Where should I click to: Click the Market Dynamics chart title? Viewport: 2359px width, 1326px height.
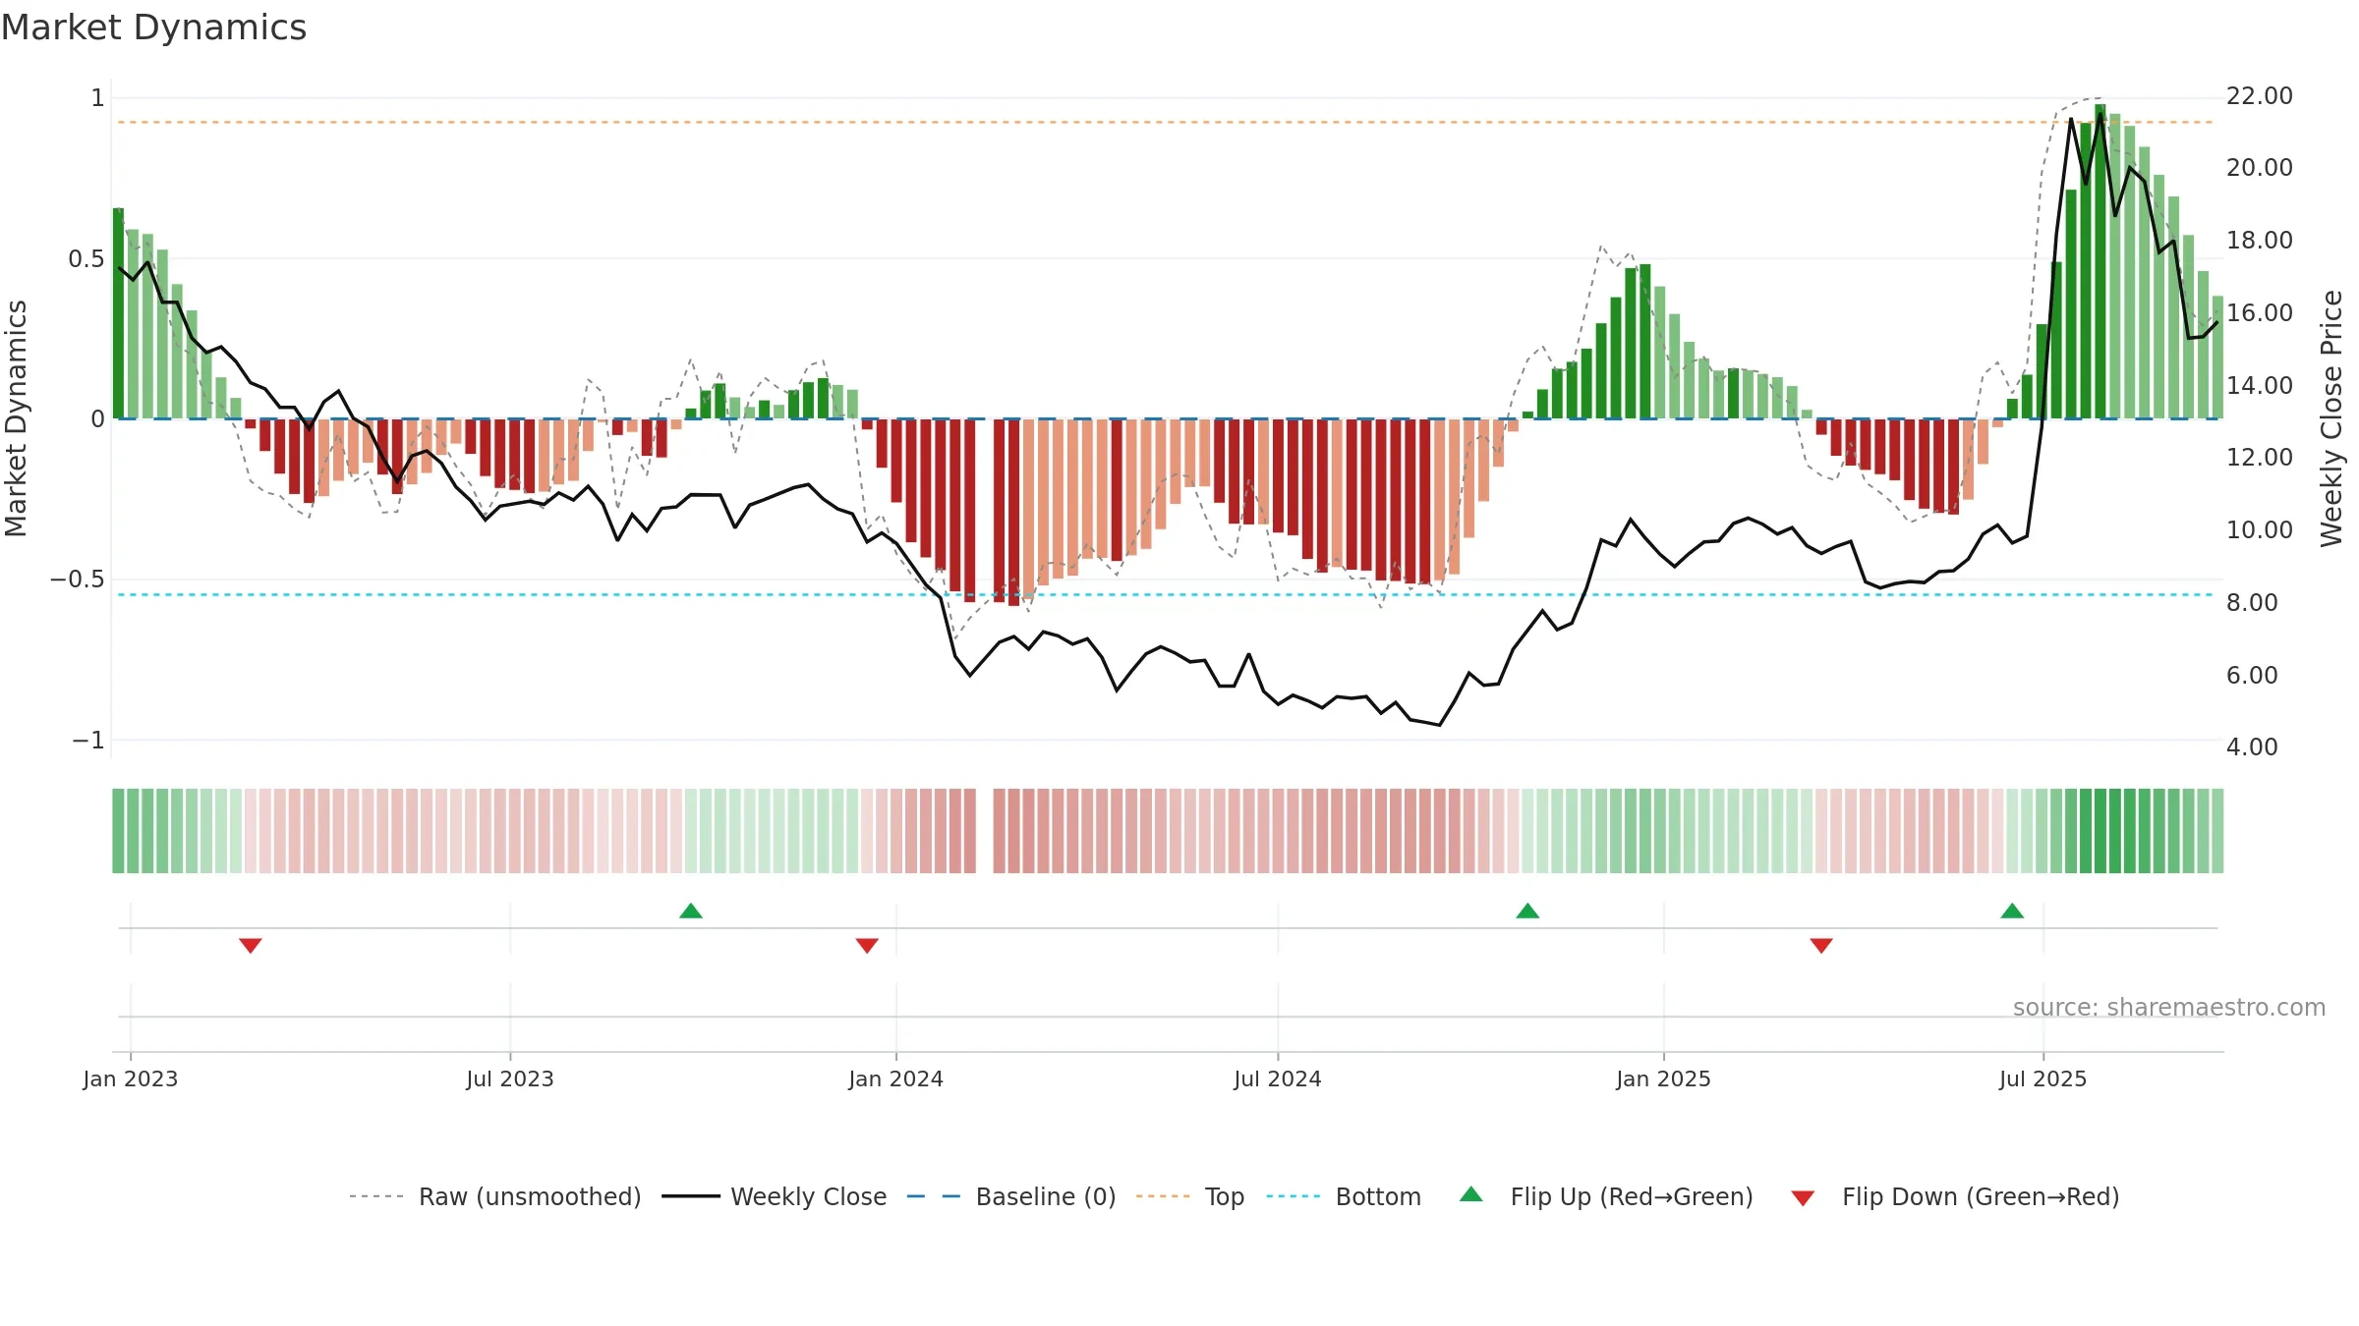click(154, 28)
